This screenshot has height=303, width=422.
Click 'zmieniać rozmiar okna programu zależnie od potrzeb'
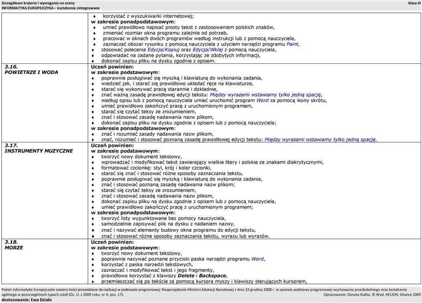pyautogui.click(x=165, y=33)
